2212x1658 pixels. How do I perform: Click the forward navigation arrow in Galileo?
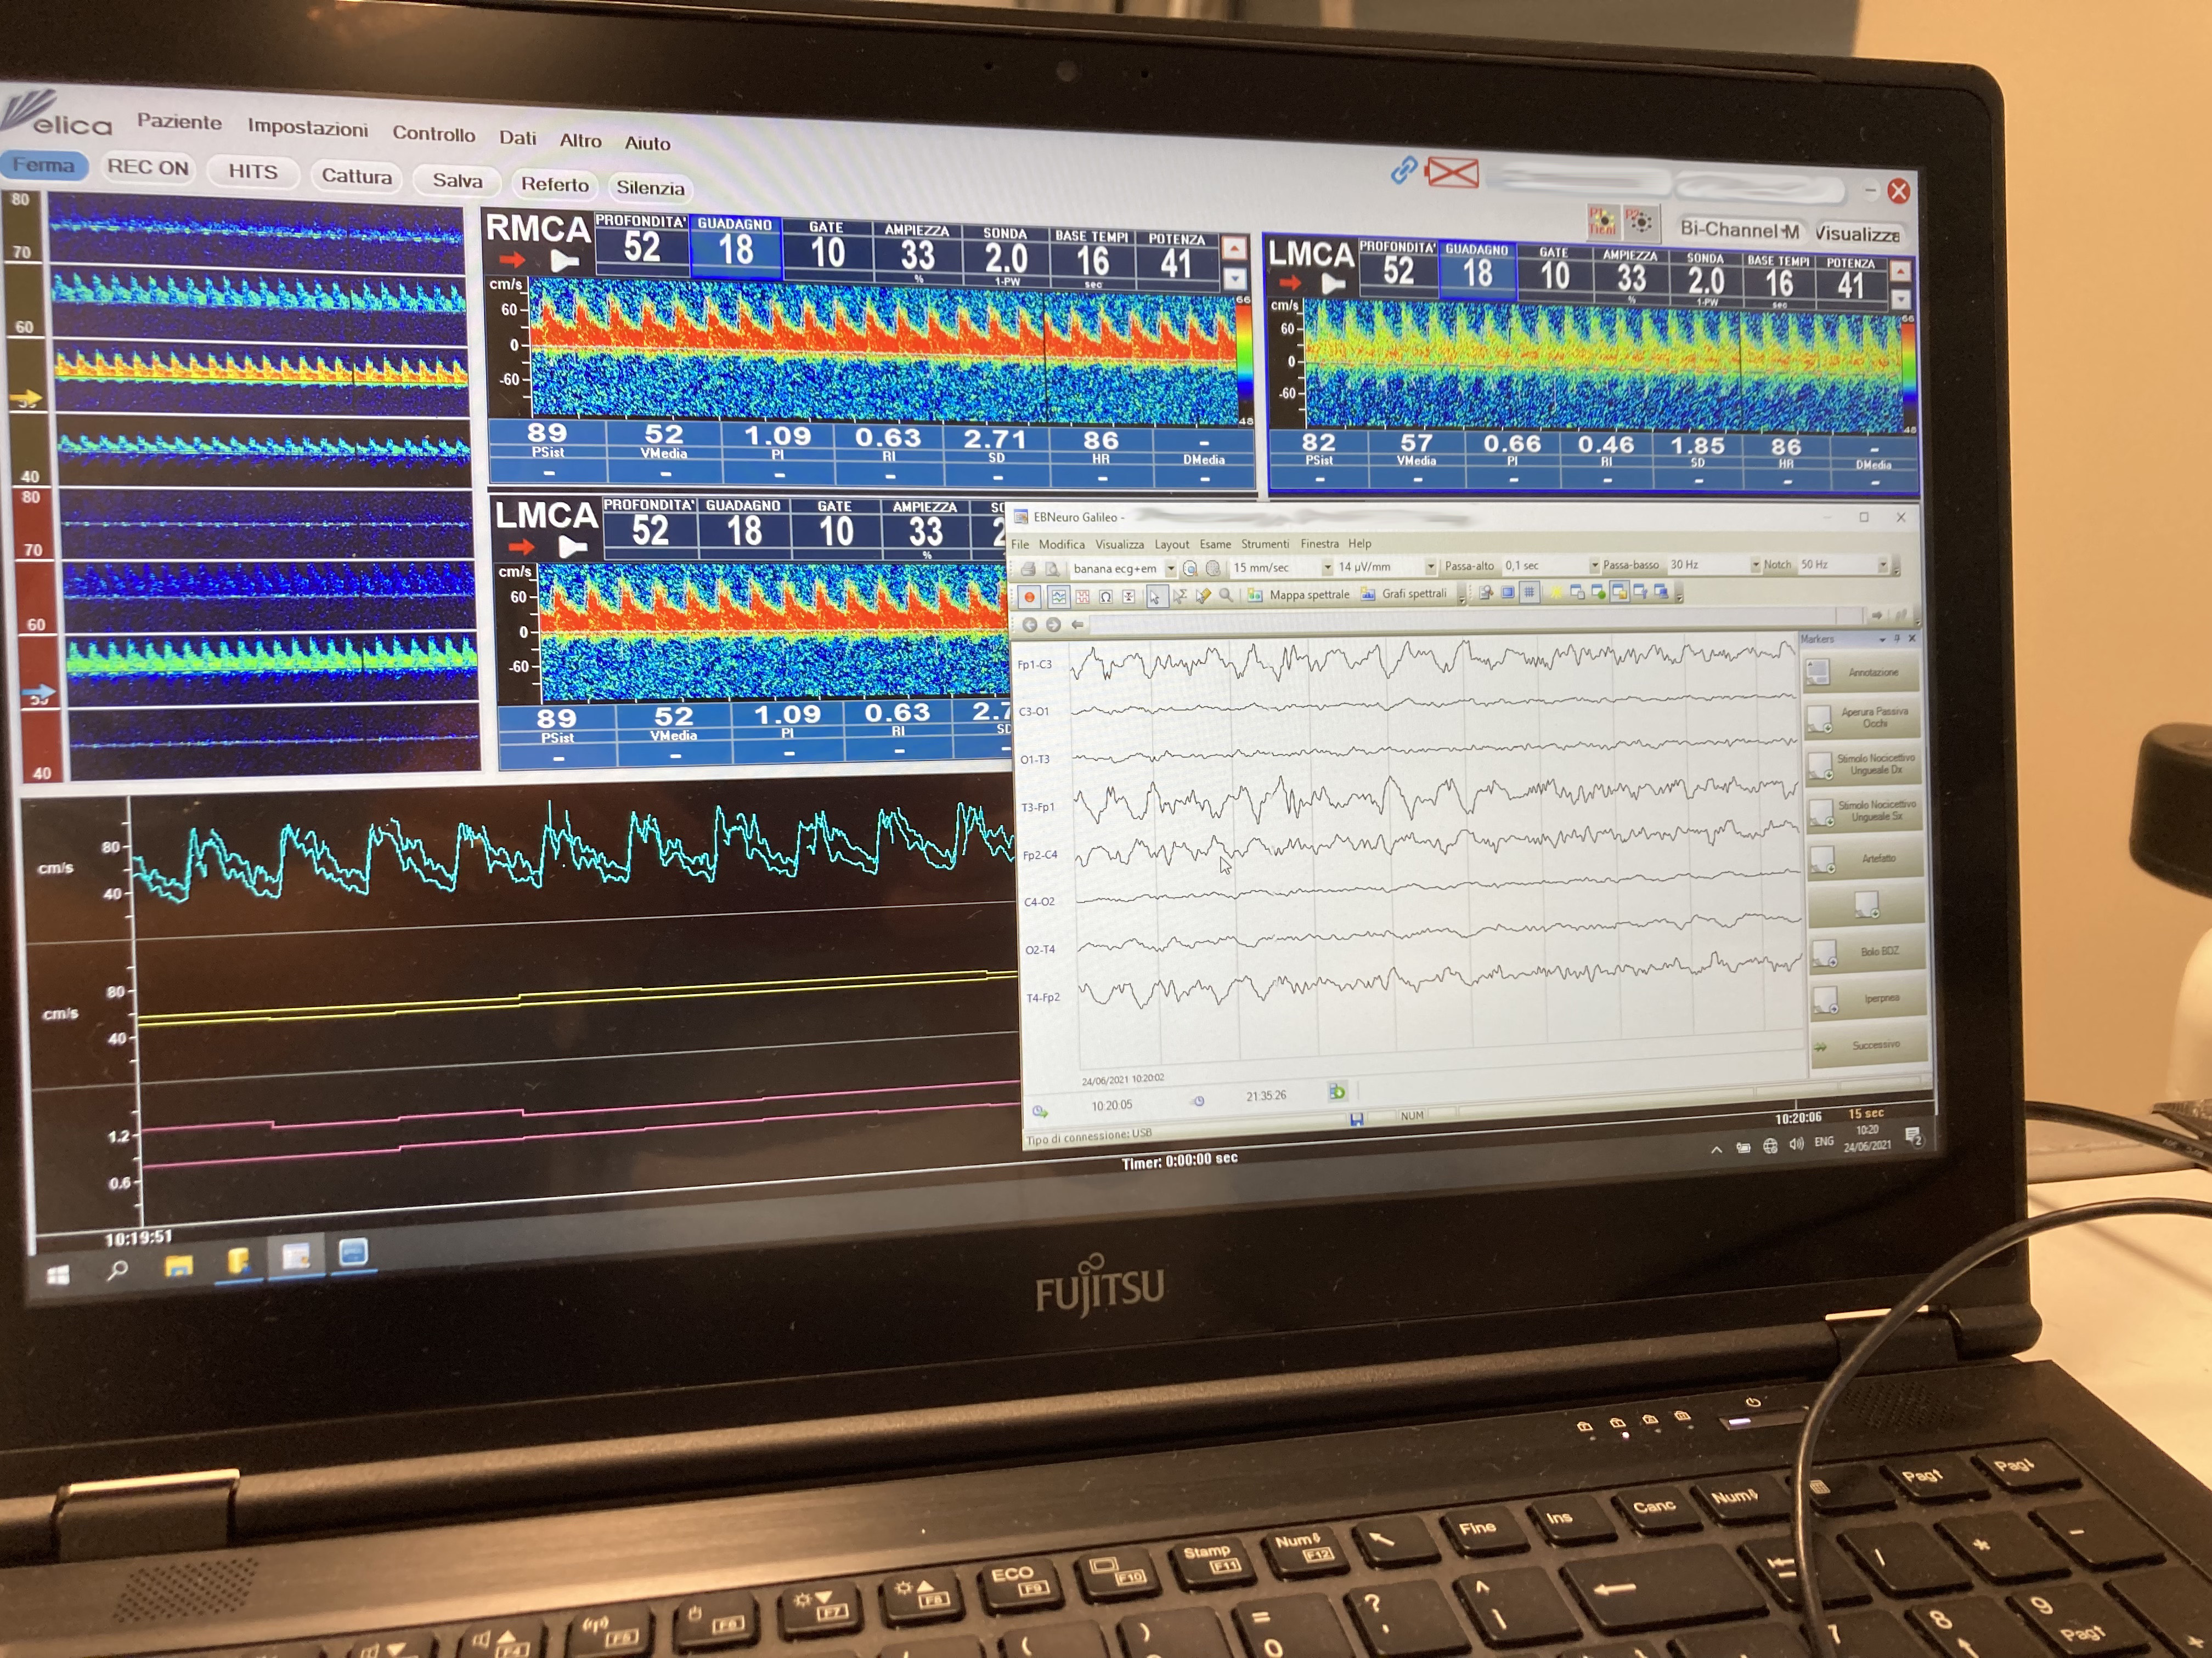coord(1053,624)
